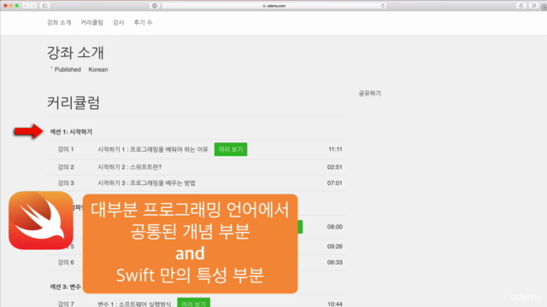547x307 pixels.
Task: Open lecture 변수 1 : 소프트웨어 실행방식
Action: [134, 304]
